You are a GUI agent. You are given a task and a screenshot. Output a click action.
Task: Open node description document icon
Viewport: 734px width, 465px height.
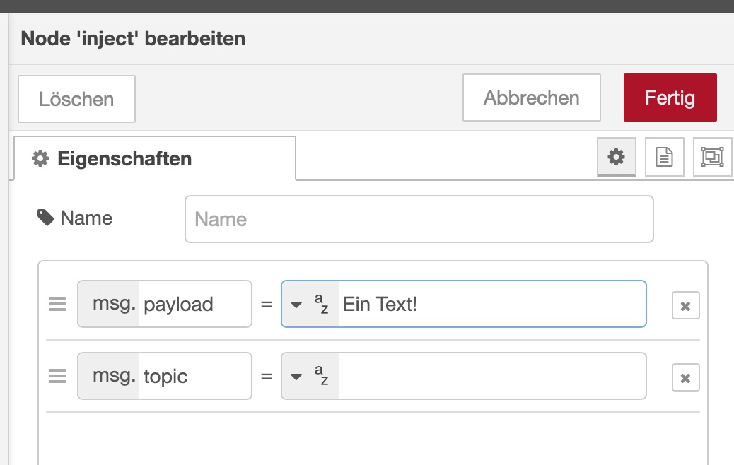point(664,157)
